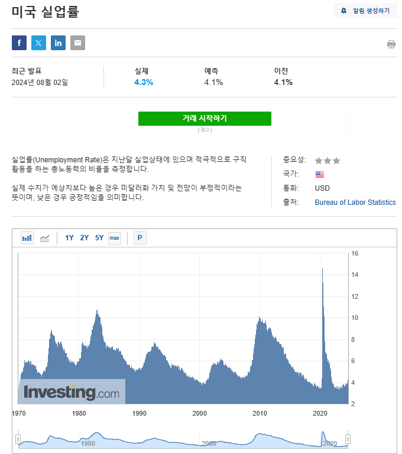Open the Bureau of Labor Statistics link

pos(355,202)
